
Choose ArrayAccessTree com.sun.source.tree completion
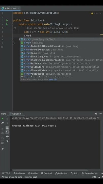[x=61, y=74]
